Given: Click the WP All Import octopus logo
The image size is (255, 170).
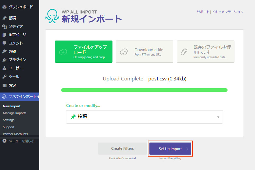Looking at the screenshot, I should (x=52, y=16).
